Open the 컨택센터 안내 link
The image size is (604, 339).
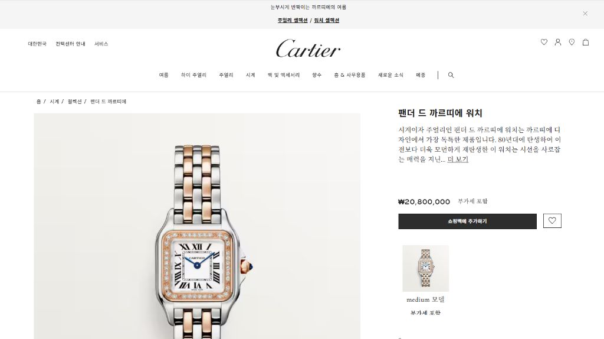coord(71,44)
